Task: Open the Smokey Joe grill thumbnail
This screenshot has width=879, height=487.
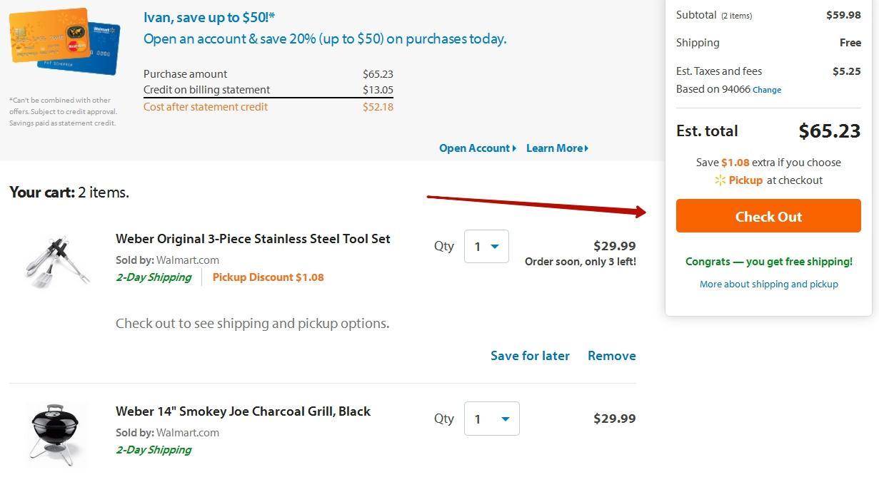Action: pyautogui.click(x=59, y=434)
